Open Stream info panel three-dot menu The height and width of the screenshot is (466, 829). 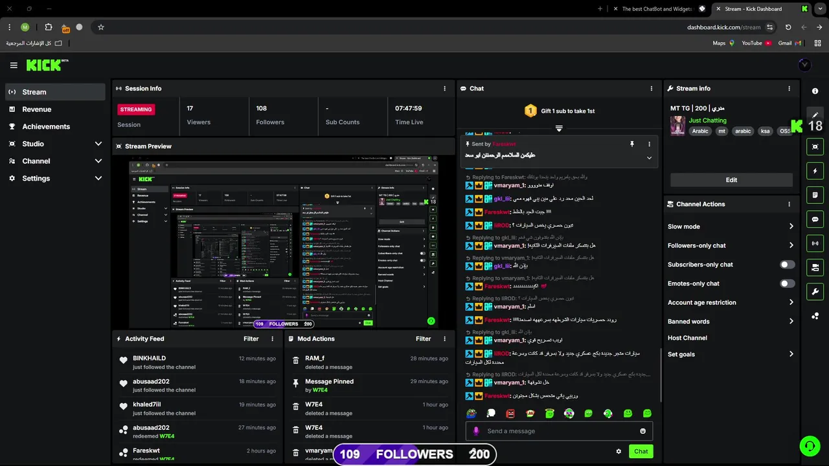789,89
